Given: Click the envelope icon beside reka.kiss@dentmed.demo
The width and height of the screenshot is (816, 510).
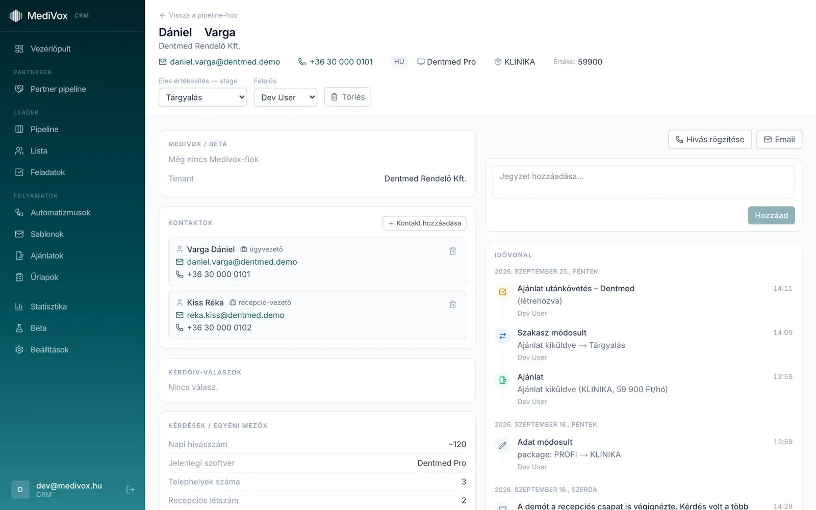Looking at the screenshot, I should point(180,315).
